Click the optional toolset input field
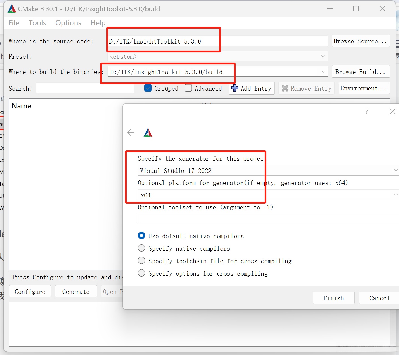 268,219
